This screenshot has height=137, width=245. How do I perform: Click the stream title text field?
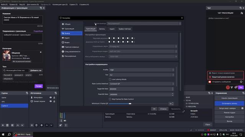(x=23, y=20)
